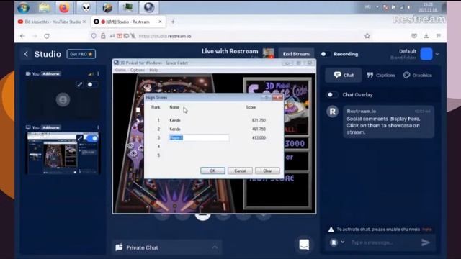
Task: Open the Firefox taskbar icon
Action: (64, 8)
